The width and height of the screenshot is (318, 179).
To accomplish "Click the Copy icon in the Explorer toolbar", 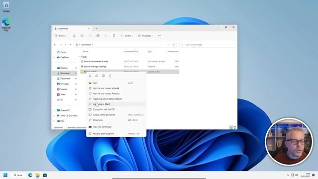I will 82,36.
